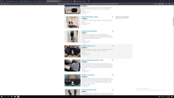
Task: View the CSL Elite Pedals photo
Action: [x=73, y=92]
